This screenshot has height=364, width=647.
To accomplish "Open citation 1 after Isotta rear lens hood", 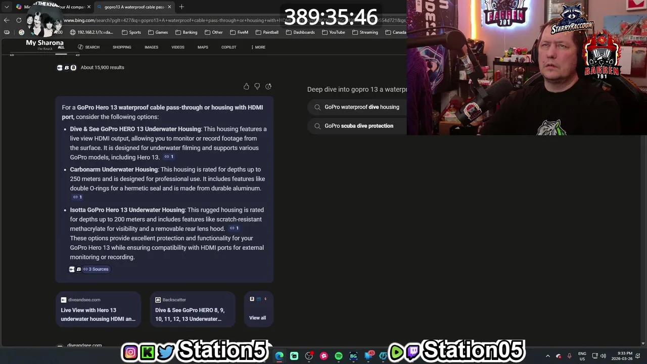I will 234,228.
